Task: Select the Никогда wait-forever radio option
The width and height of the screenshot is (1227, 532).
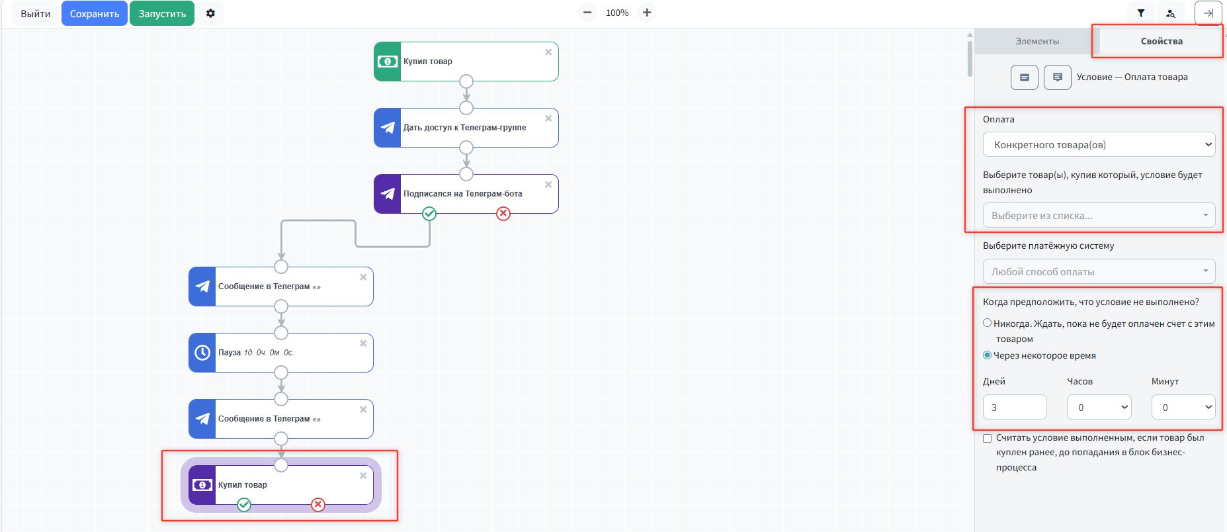Action: point(988,323)
